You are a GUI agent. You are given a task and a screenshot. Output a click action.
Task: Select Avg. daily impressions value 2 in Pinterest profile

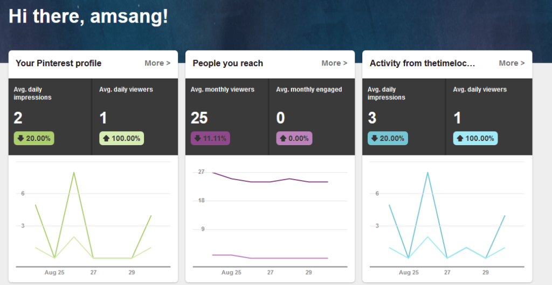point(18,118)
